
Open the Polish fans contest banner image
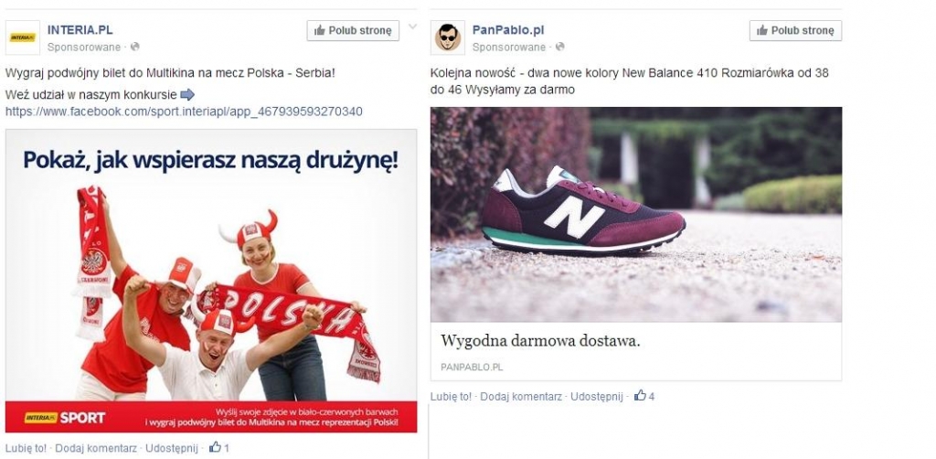[x=211, y=281]
